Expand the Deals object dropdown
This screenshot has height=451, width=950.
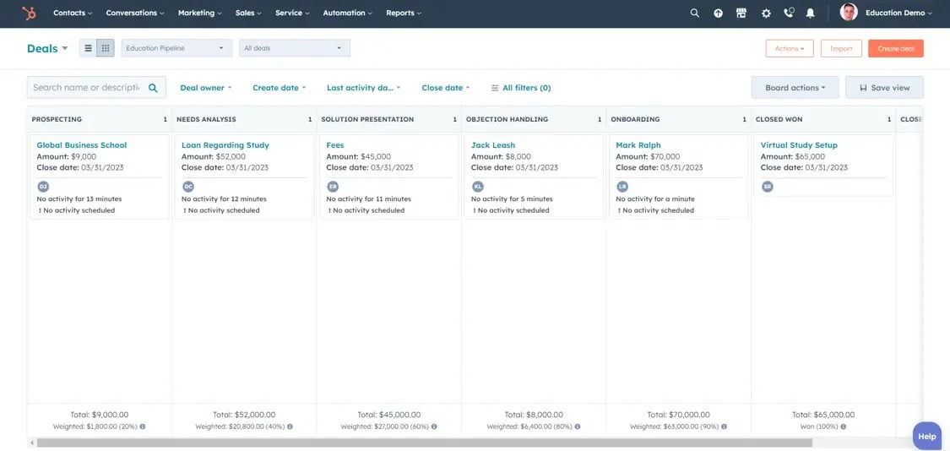(x=47, y=48)
